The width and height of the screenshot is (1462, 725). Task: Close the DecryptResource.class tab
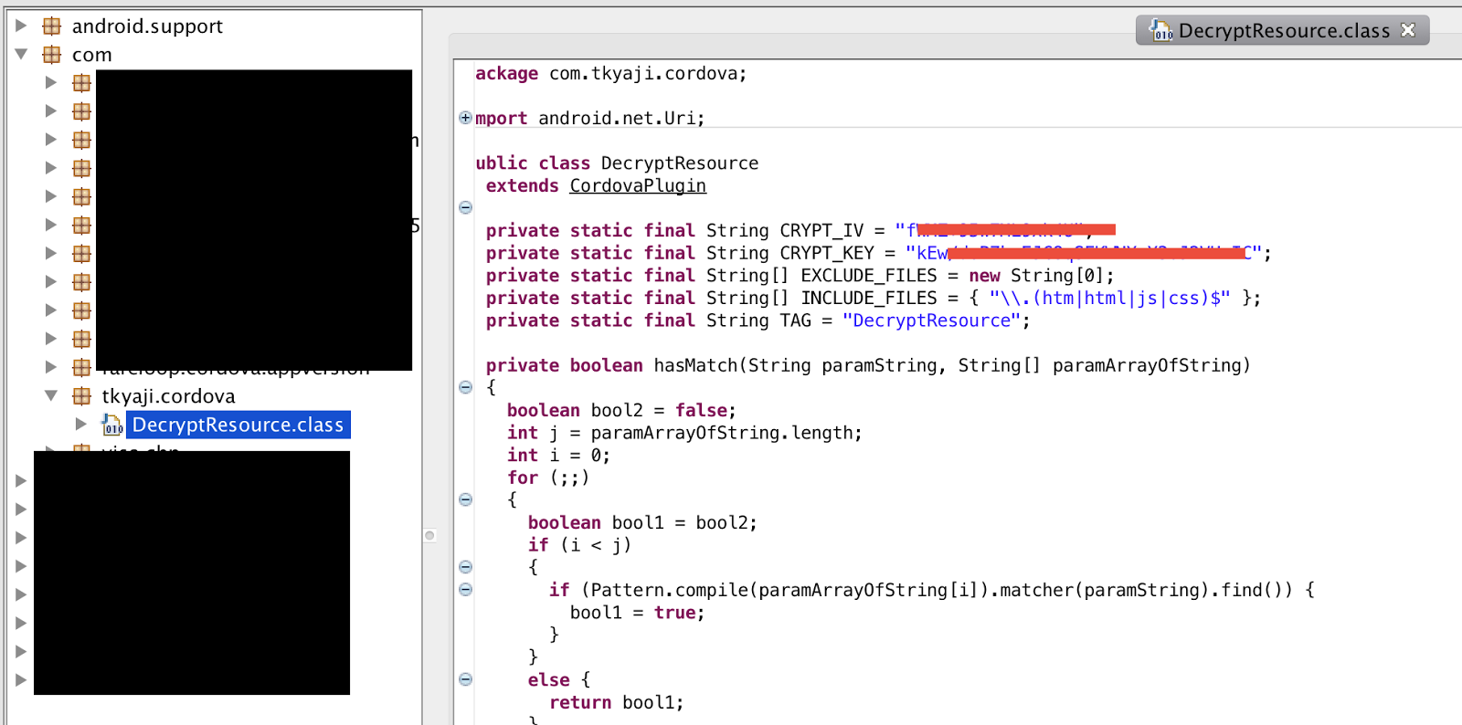1408,30
